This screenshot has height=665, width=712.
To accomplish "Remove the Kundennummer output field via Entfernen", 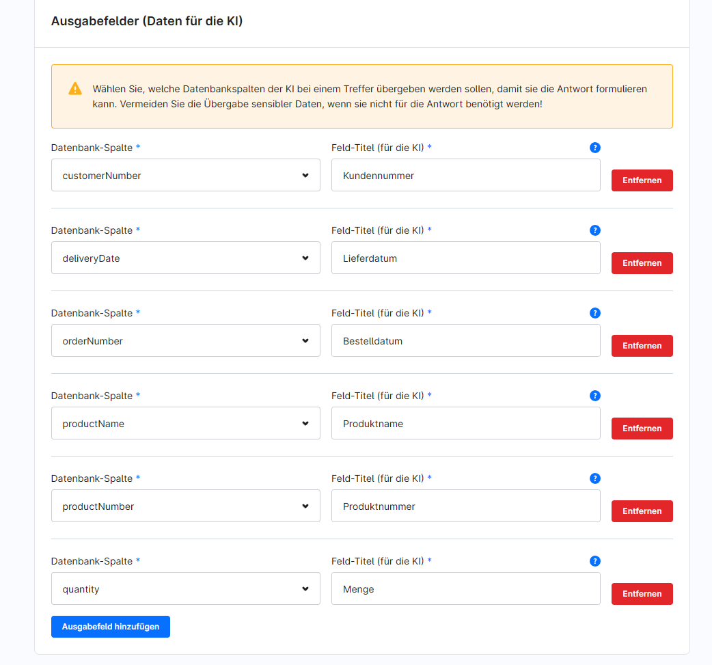I will pos(642,180).
